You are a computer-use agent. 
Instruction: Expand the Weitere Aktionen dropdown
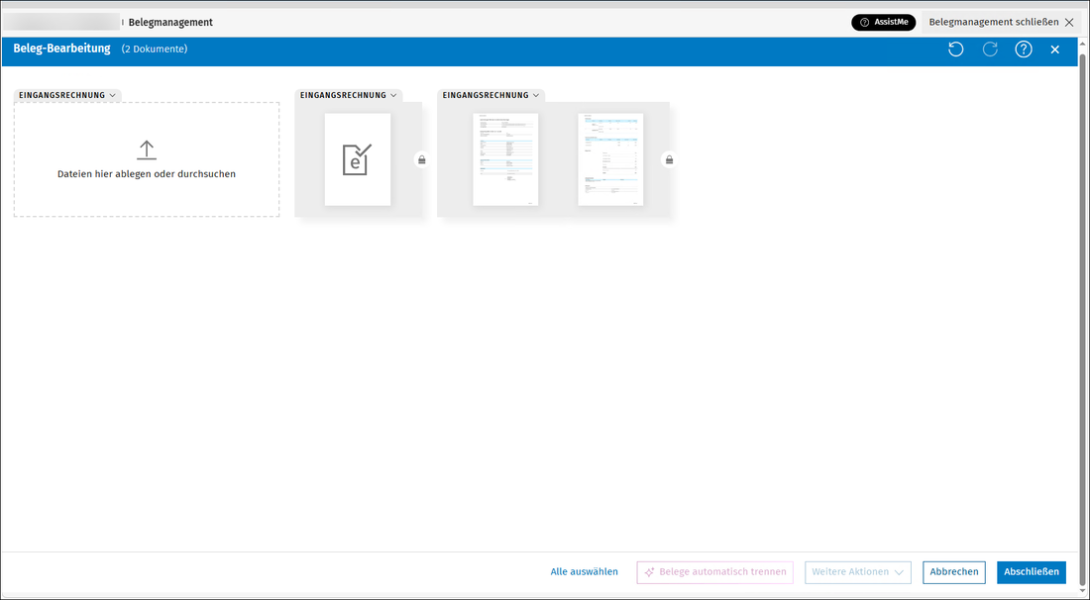(858, 572)
